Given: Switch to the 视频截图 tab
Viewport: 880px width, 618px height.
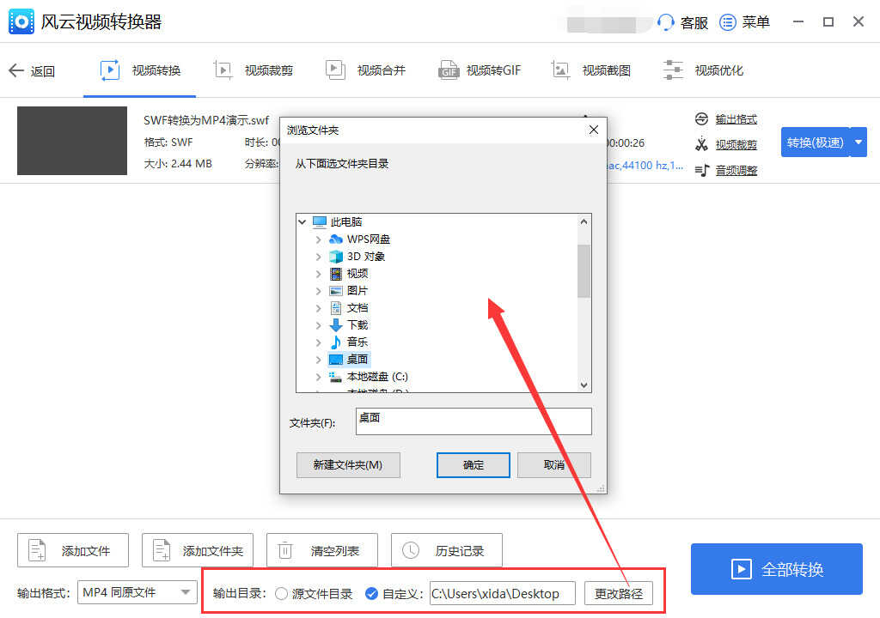Looking at the screenshot, I should 591,70.
